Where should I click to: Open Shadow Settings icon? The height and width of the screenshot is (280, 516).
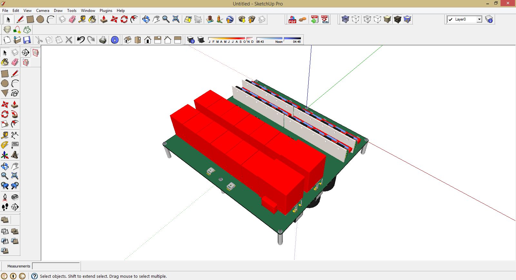(191, 40)
